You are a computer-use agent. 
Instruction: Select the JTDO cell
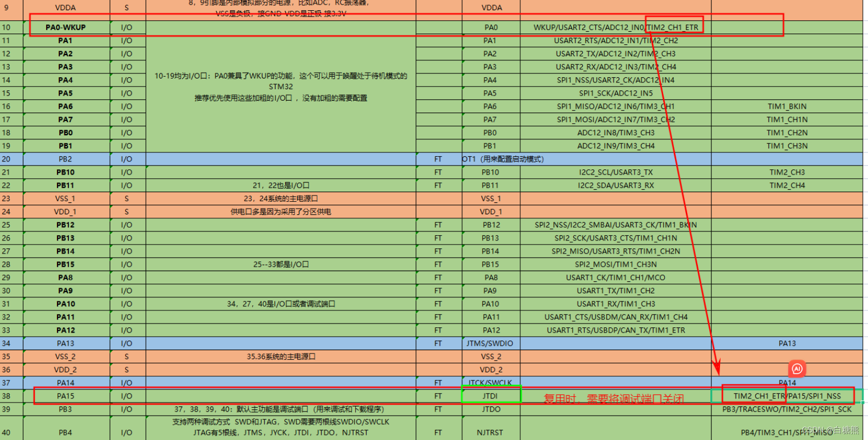pyautogui.click(x=490, y=409)
